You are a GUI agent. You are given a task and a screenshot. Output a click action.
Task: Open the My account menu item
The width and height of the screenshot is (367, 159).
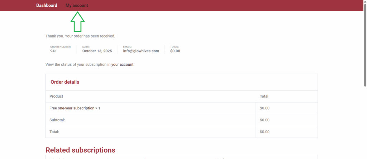pos(77,5)
